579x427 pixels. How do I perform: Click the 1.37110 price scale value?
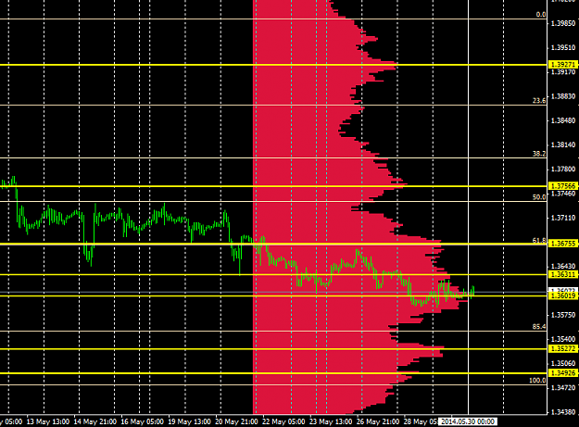(x=563, y=218)
